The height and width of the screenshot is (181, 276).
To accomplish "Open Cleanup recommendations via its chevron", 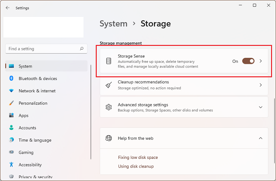I will (x=261, y=85).
